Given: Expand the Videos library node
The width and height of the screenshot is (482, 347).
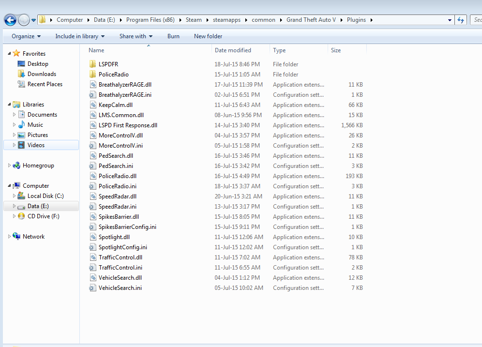Looking at the screenshot, I should (14, 145).
